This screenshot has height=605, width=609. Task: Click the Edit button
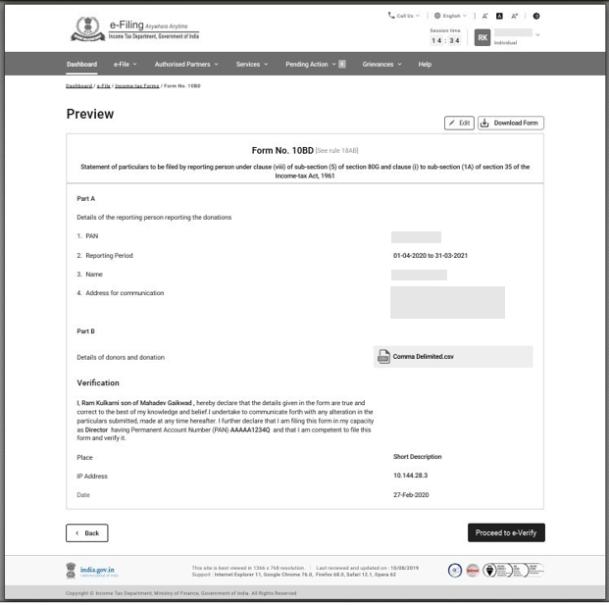point(459,123)
